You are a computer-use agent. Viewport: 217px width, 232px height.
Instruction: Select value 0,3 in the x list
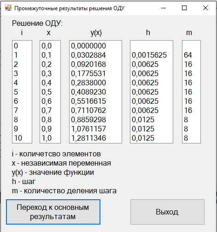pos(47,73)
